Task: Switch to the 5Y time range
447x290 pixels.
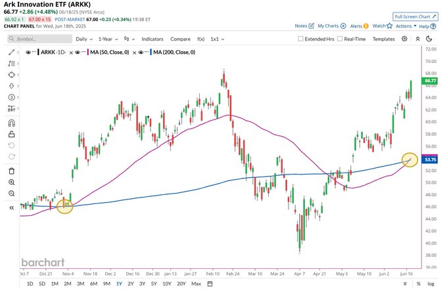Action: (153, 283)
